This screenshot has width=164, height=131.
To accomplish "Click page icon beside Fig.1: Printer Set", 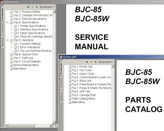I will pyautogui.click(x=70, y=67).
